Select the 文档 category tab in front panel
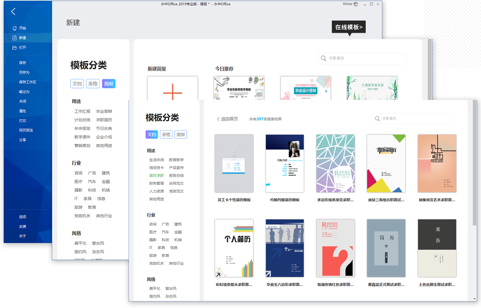 152,135
